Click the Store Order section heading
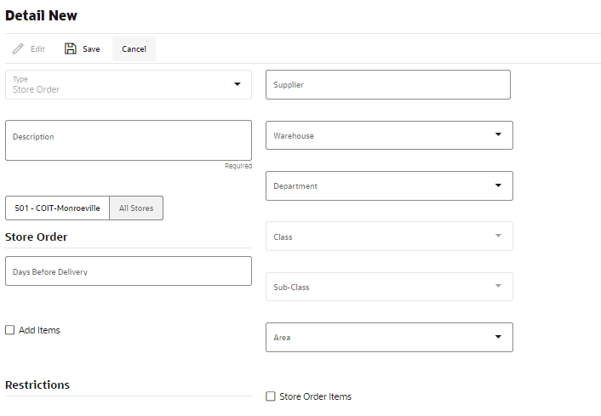601x416 pixels. [x=36, y=236]
